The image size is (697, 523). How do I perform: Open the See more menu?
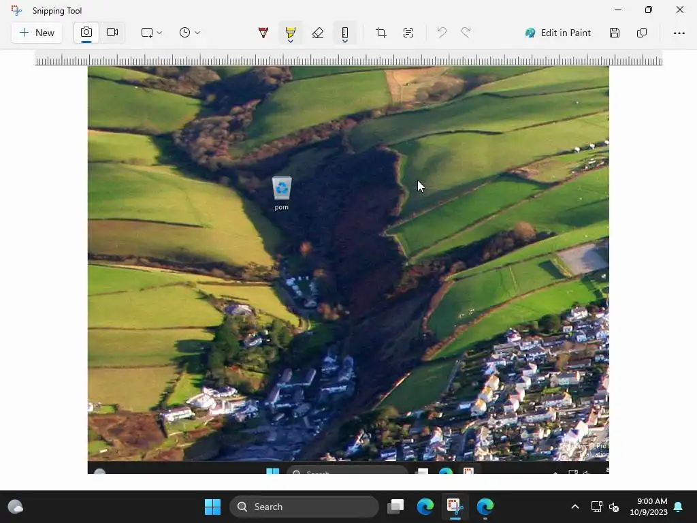679,33
